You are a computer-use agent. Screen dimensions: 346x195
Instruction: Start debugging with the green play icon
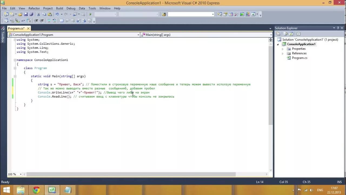click(90, 14)
